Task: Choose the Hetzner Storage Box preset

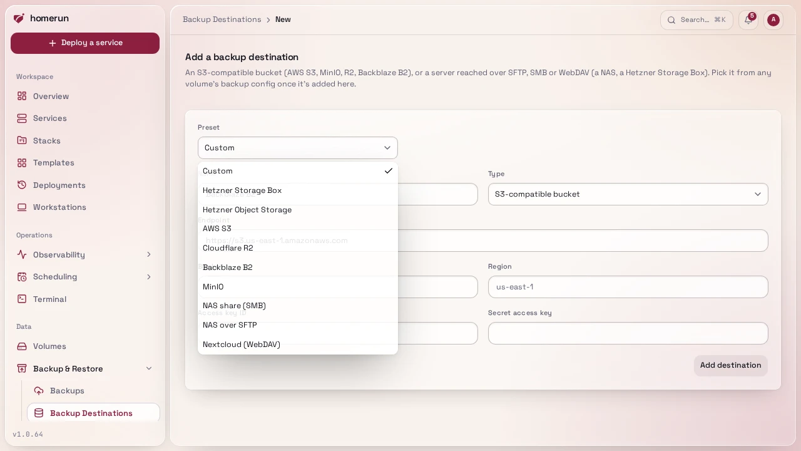Action: click(x=298, y=190)
